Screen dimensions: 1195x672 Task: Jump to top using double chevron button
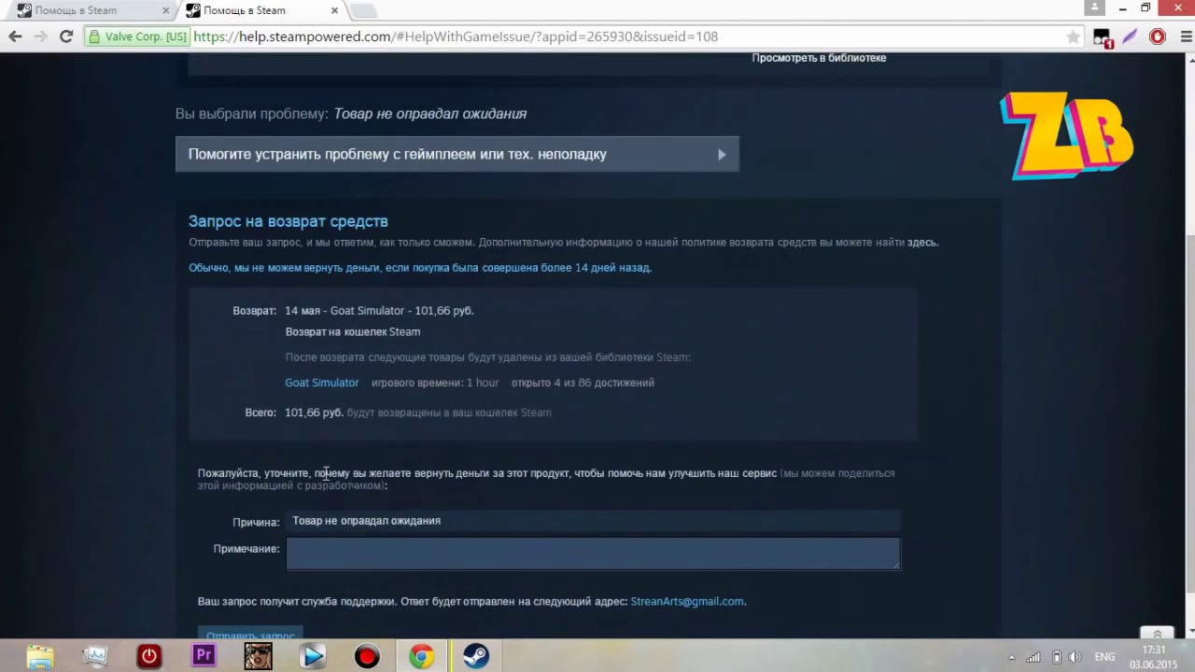1157,632
